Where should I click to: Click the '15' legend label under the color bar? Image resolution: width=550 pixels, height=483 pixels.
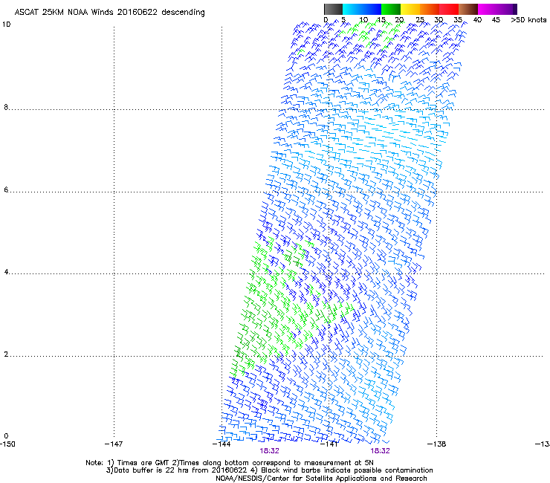pyautogui.click(x=381, y=20)
